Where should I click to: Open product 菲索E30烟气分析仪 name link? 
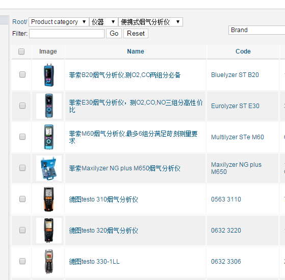tap(136, 106)
